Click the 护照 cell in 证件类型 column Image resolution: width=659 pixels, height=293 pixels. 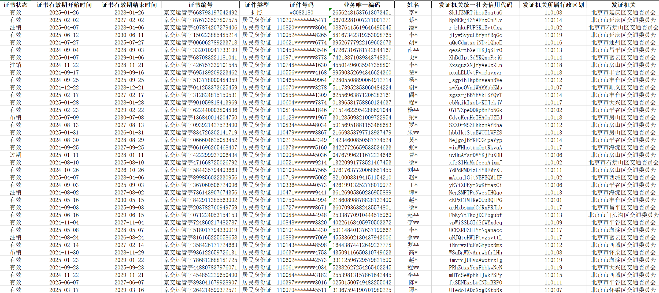(x=257, y=13)
